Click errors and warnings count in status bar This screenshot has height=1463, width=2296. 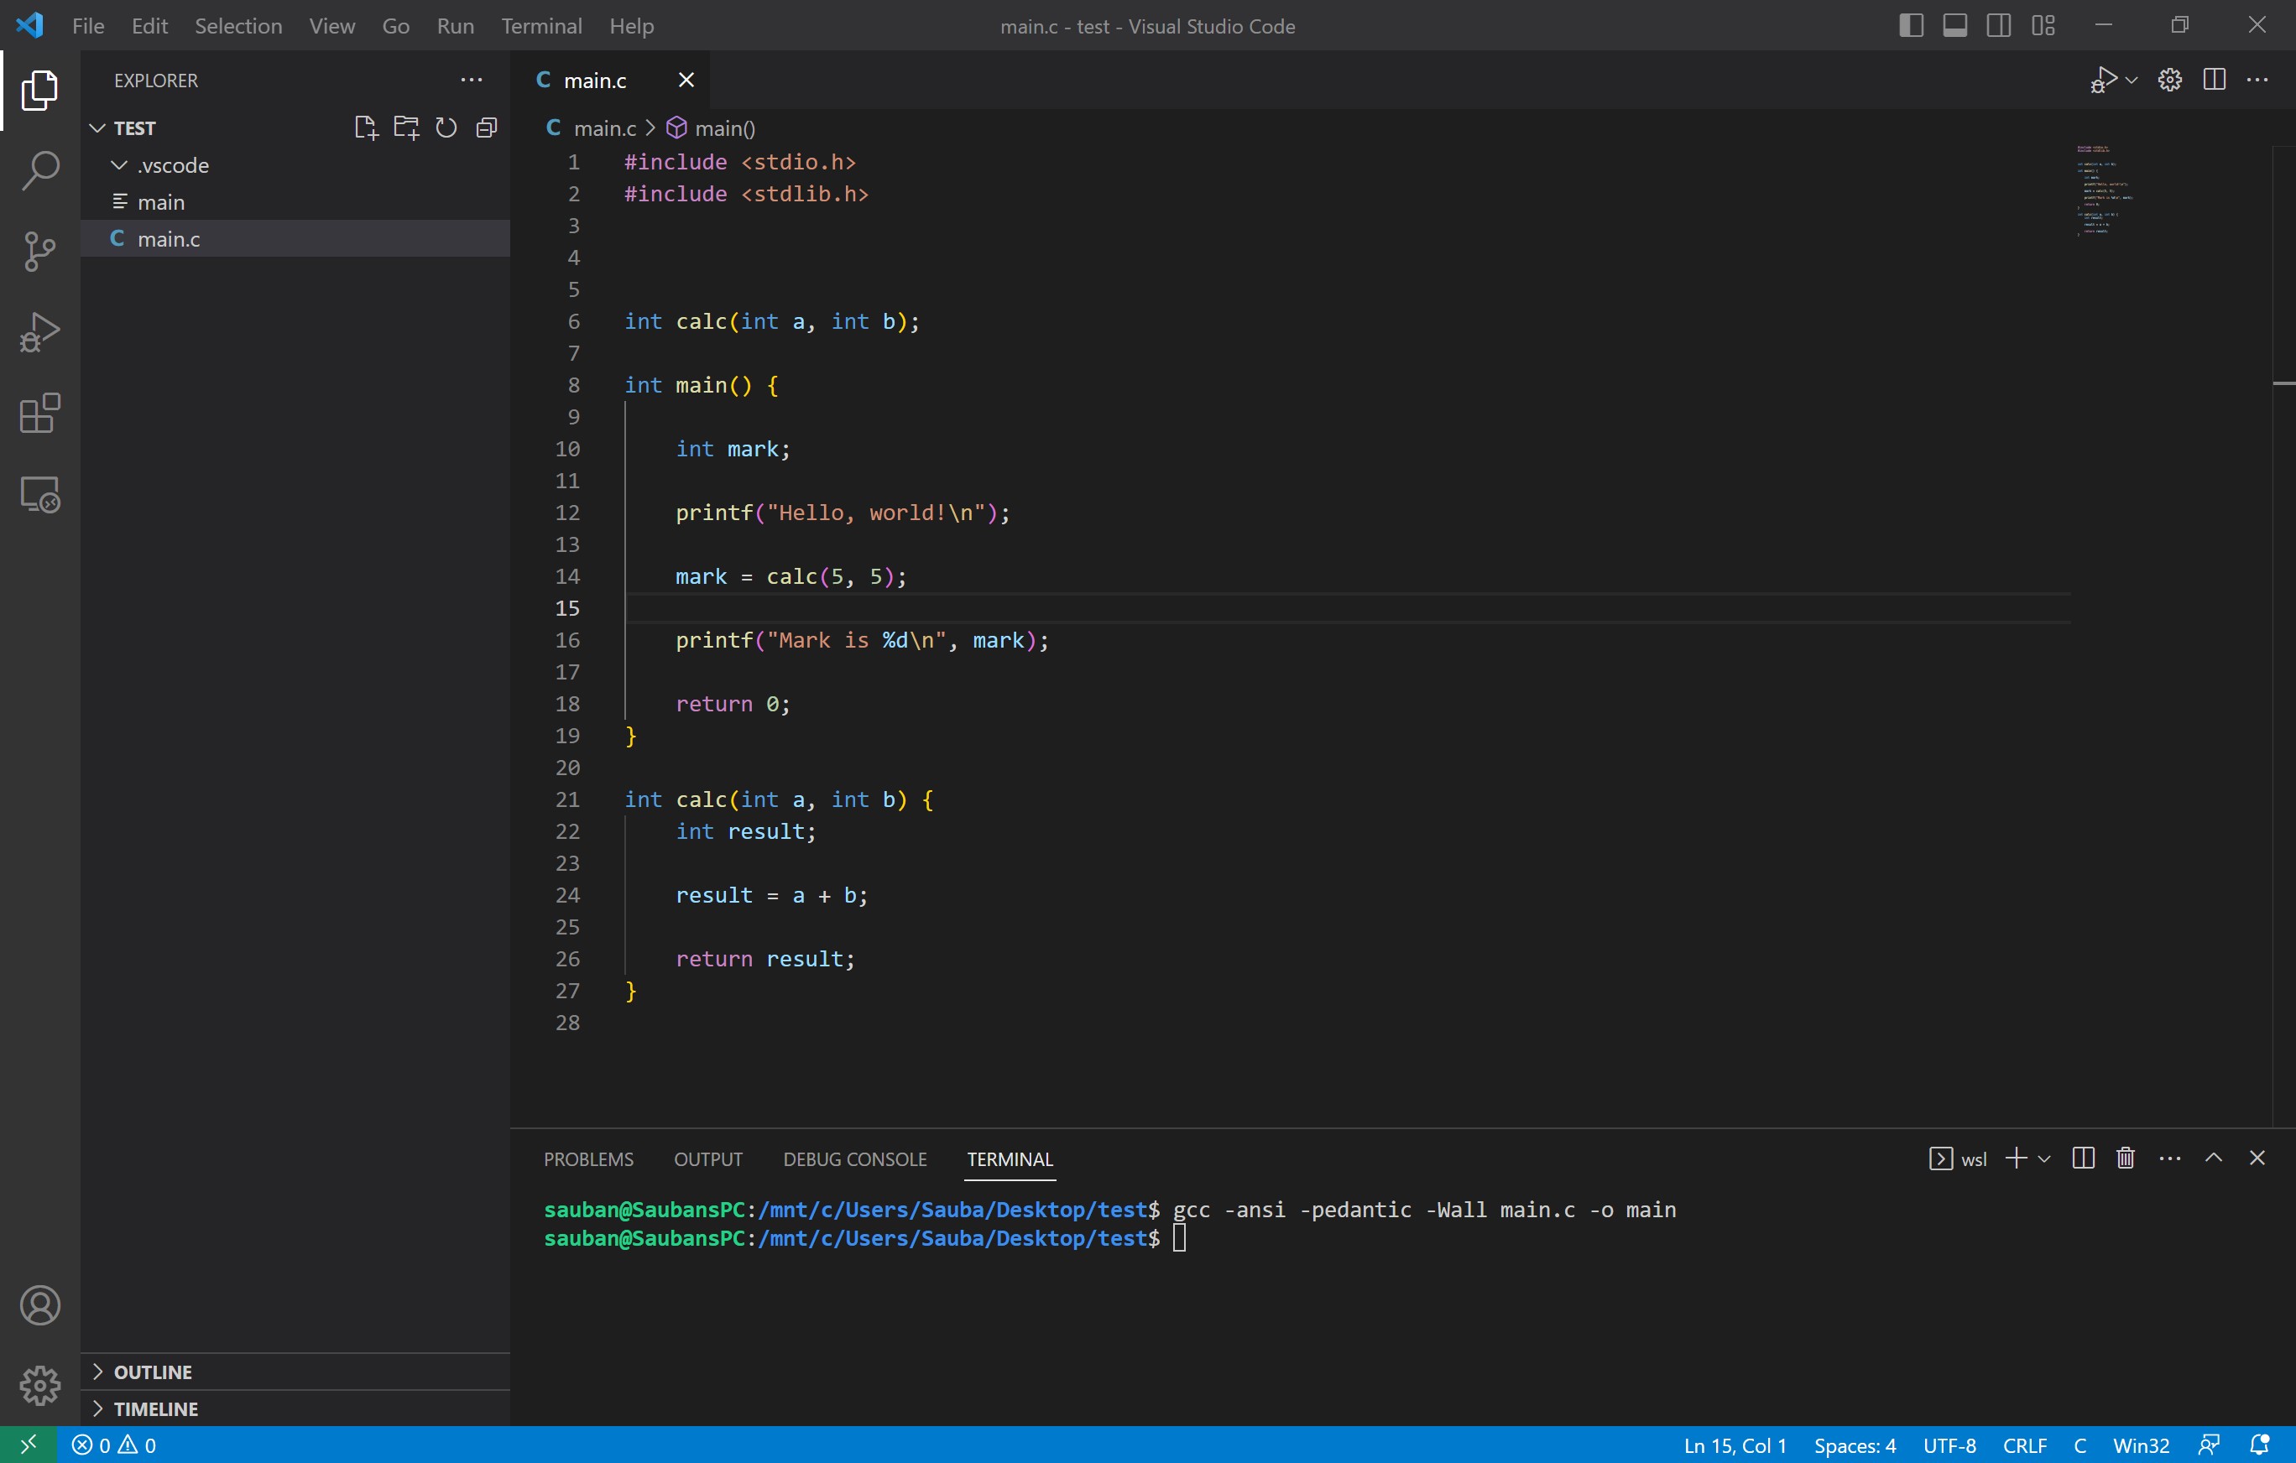coord(114,1445)
